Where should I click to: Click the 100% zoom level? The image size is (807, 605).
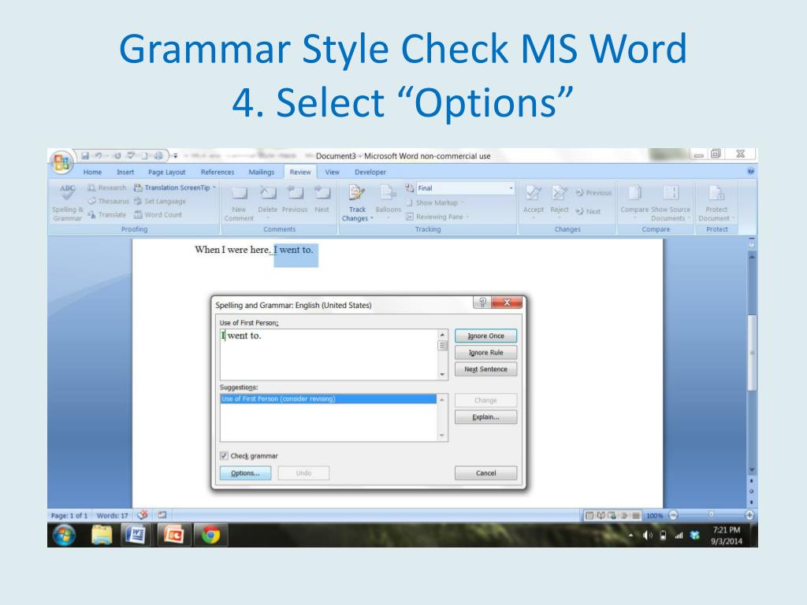point(654,515)
